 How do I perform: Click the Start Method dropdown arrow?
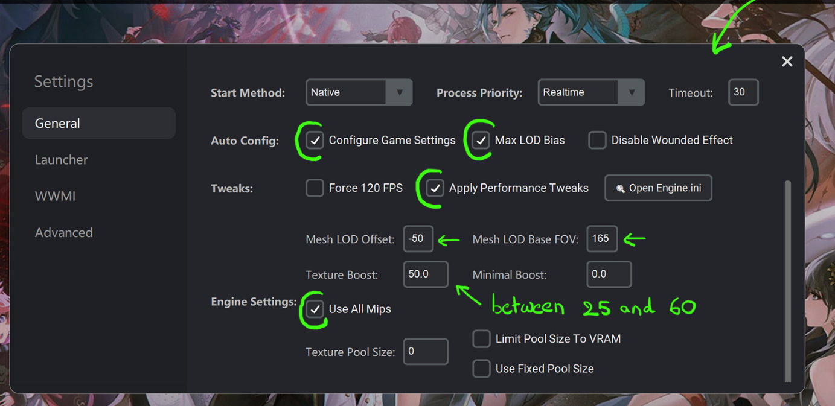pyautogui.click(x=399, y=93)
